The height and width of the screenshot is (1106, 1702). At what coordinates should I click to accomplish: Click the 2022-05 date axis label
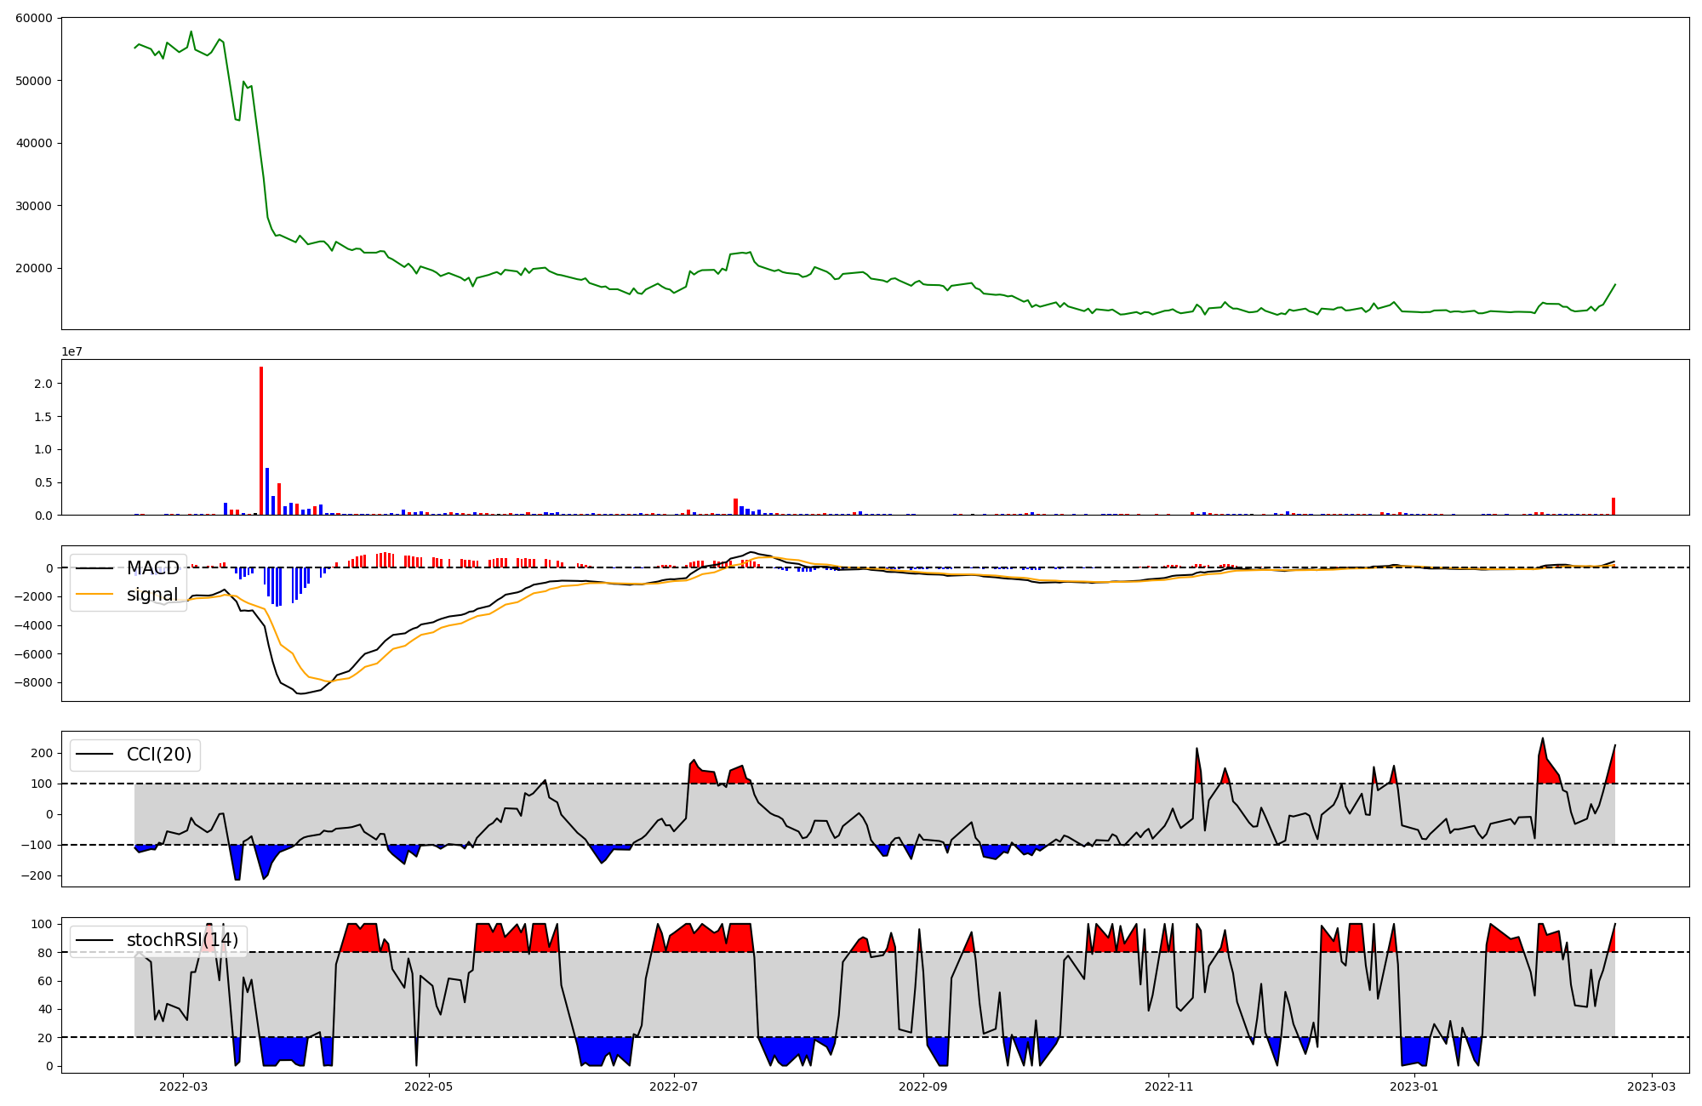coord(429,1086)
